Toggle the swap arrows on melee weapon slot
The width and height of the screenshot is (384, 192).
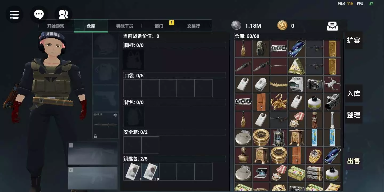pyautogui.click(x=115, y=115)
